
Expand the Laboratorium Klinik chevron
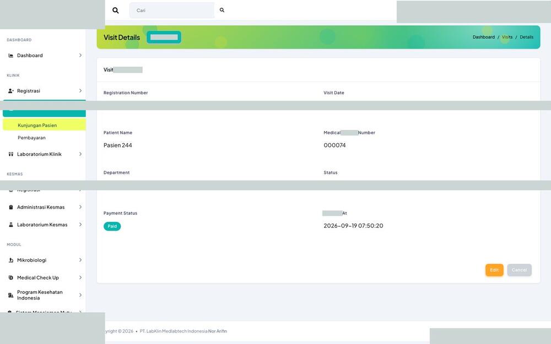click(x=80, y=154)
